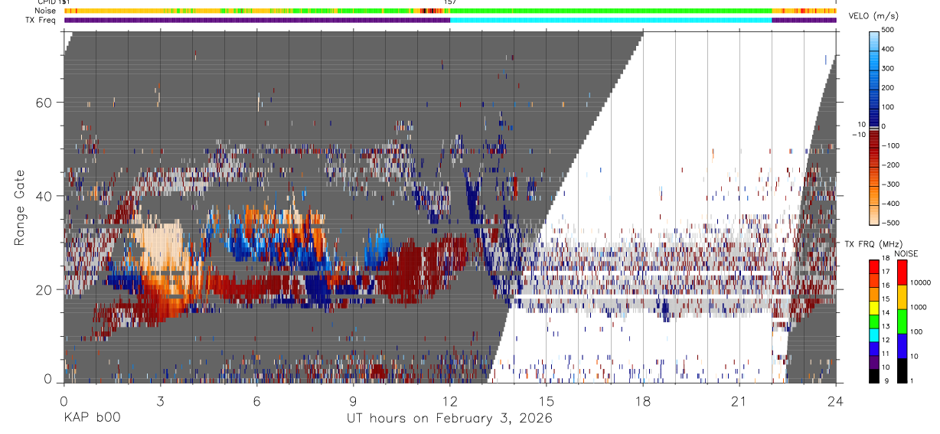Click the red 10000 swatch in the NOISE legend

click(x=901, y=272)
